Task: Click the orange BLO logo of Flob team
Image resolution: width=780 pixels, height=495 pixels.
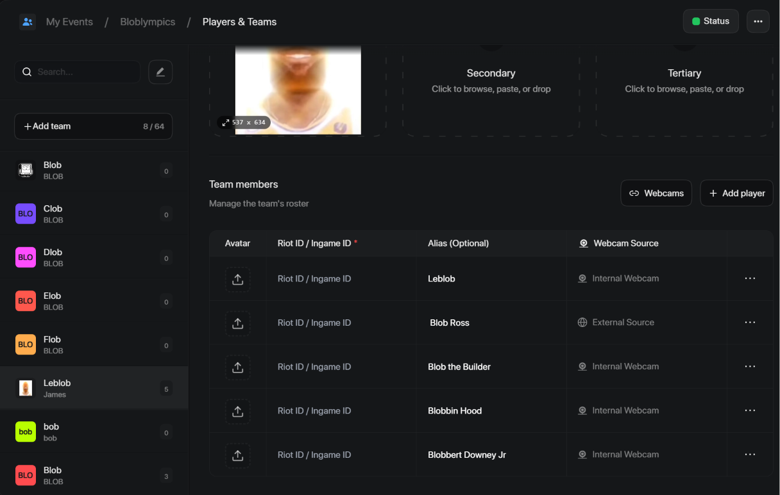Action: pos(26,344)
